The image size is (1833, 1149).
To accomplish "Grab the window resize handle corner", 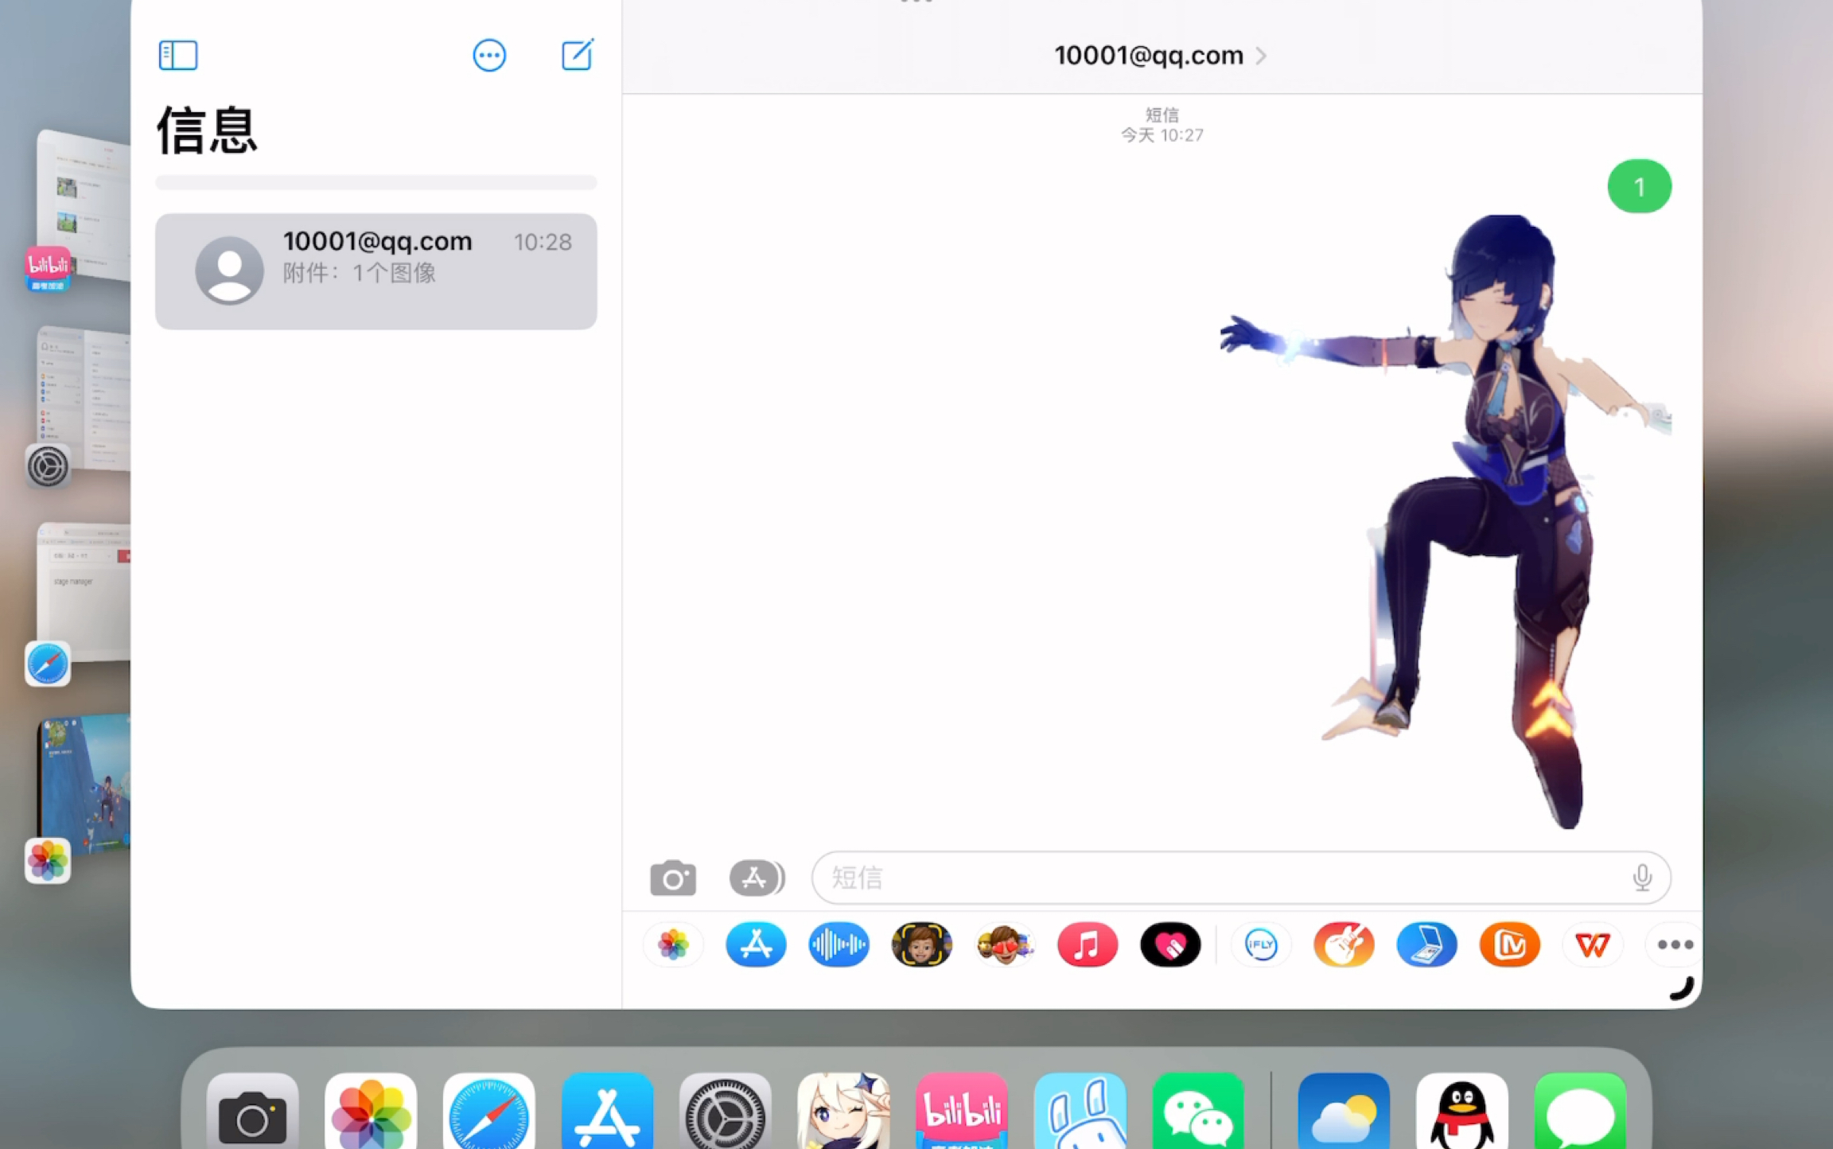I will [1683, 988].
